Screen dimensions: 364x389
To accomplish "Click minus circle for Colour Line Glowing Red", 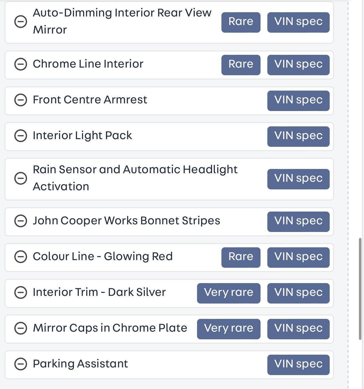I will [21, 257].
